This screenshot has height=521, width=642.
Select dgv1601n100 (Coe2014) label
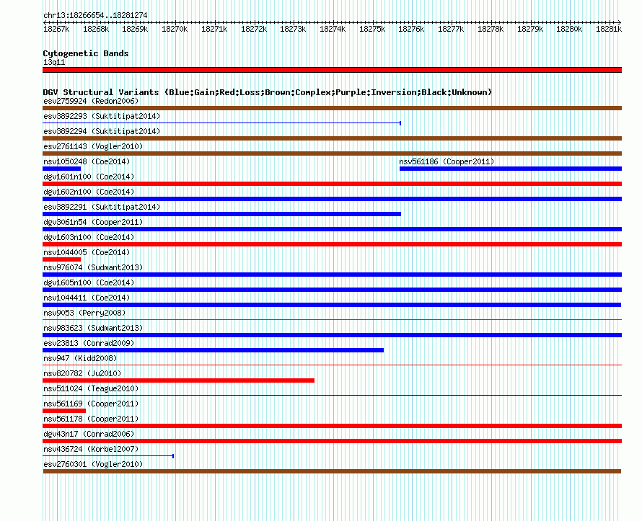[89, 177]
